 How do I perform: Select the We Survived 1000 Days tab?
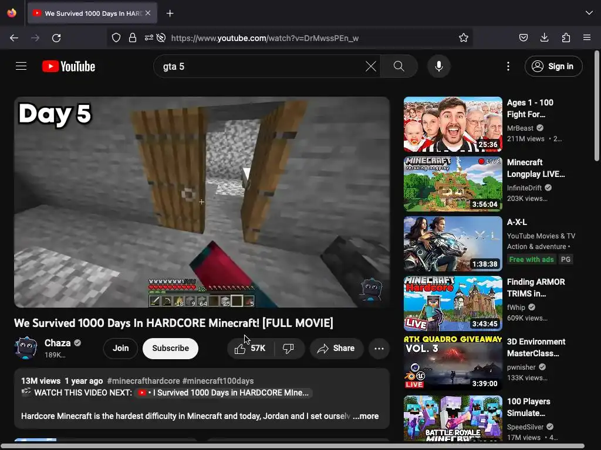point(92,13)
